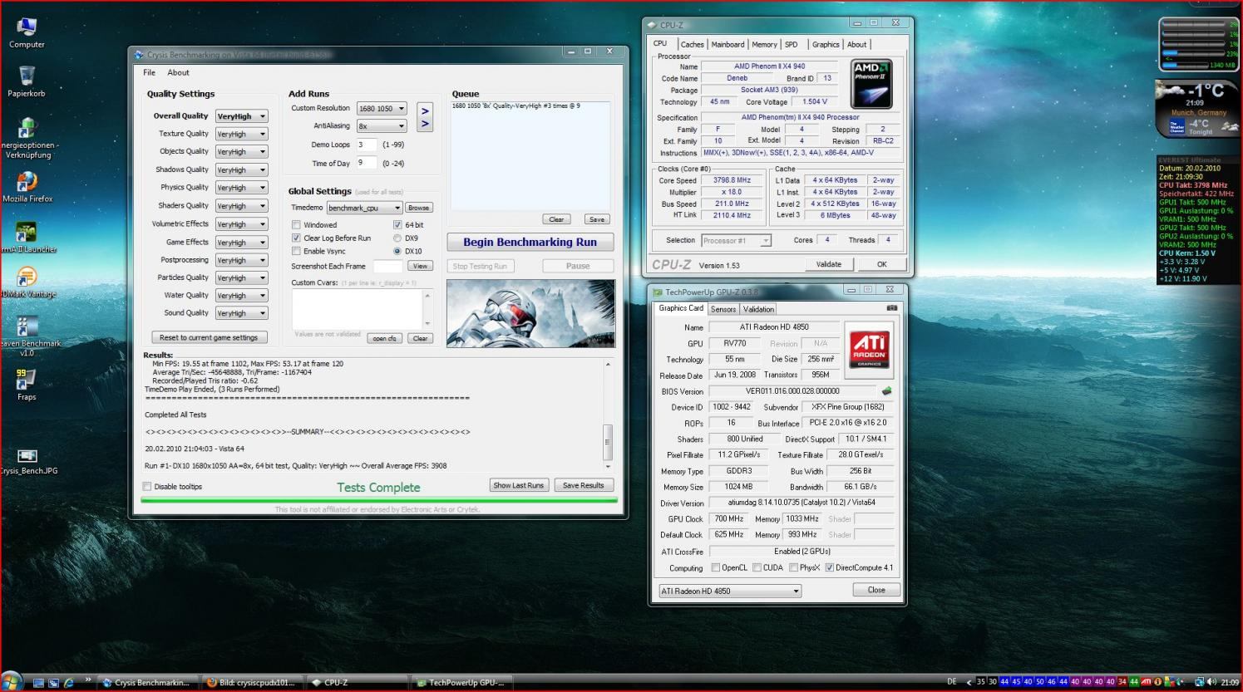Switch to the Caches tab in CPU-Z

pyautogui.click(x=692, y=45)
